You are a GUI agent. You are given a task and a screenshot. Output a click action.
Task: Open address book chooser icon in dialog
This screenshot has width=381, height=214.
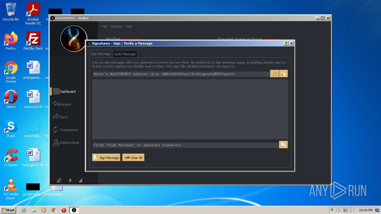(274, 74)
